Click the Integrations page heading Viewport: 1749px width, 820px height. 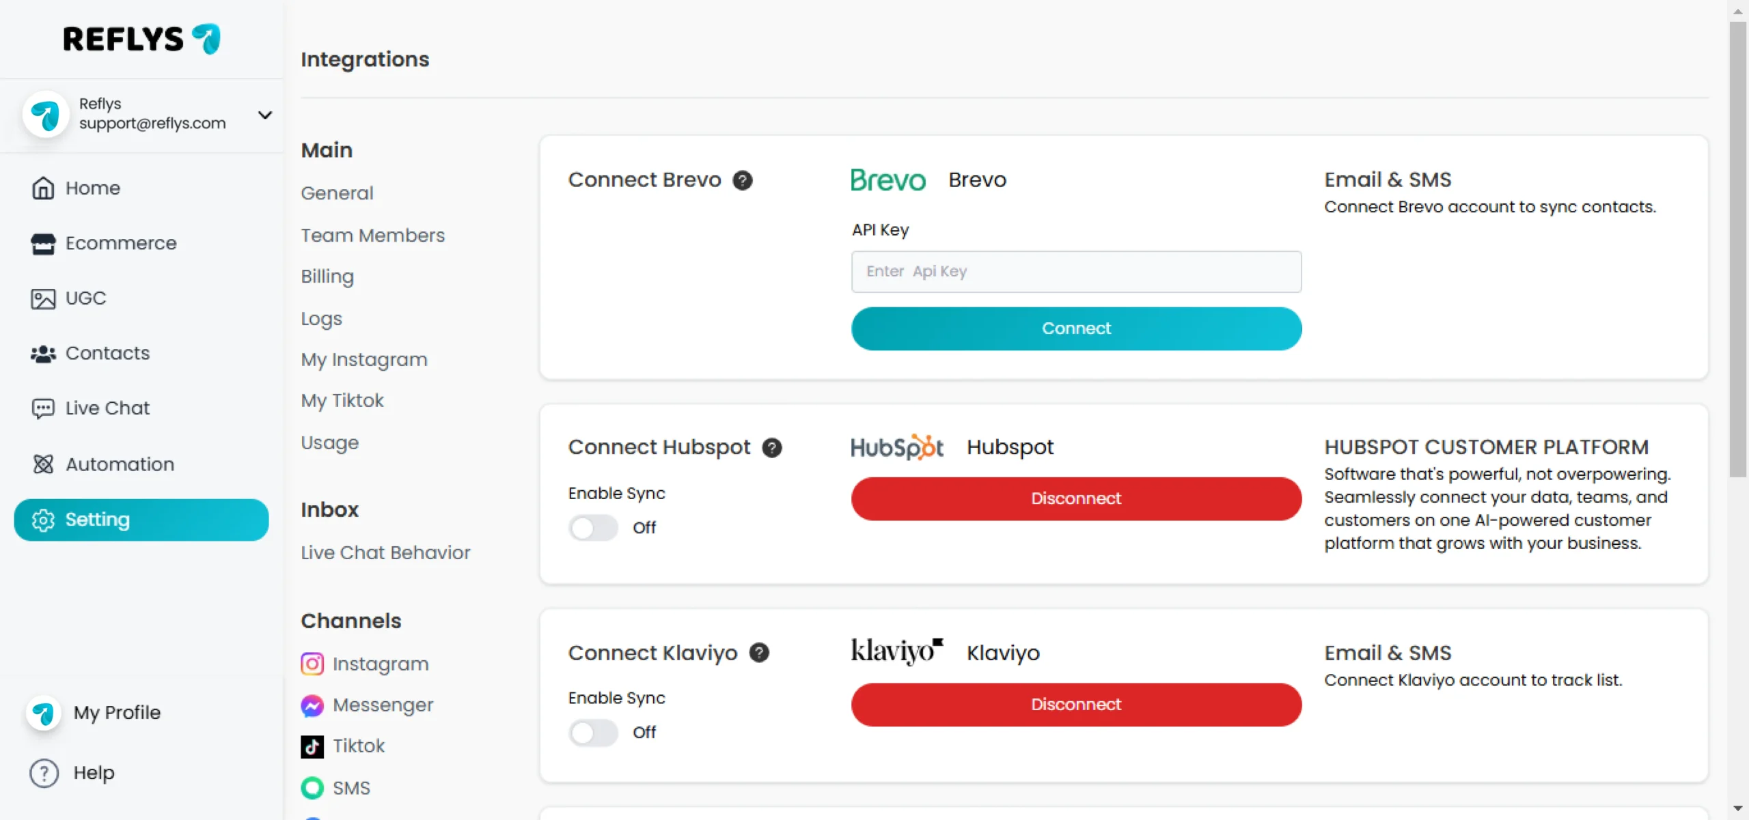tap(365, 60)
